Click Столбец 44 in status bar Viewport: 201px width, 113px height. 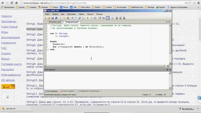click(x=160, y=95)
